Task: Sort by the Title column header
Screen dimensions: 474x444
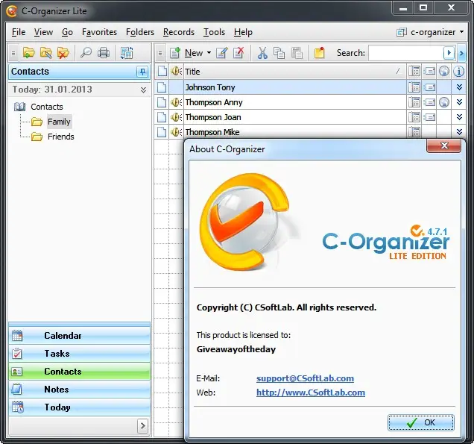Action: [x=294, y=72]
